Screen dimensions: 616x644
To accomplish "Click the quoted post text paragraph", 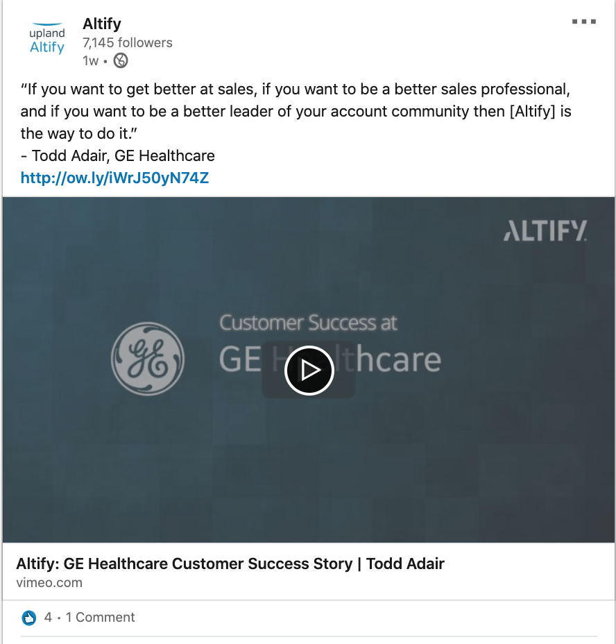I will 296,111.
